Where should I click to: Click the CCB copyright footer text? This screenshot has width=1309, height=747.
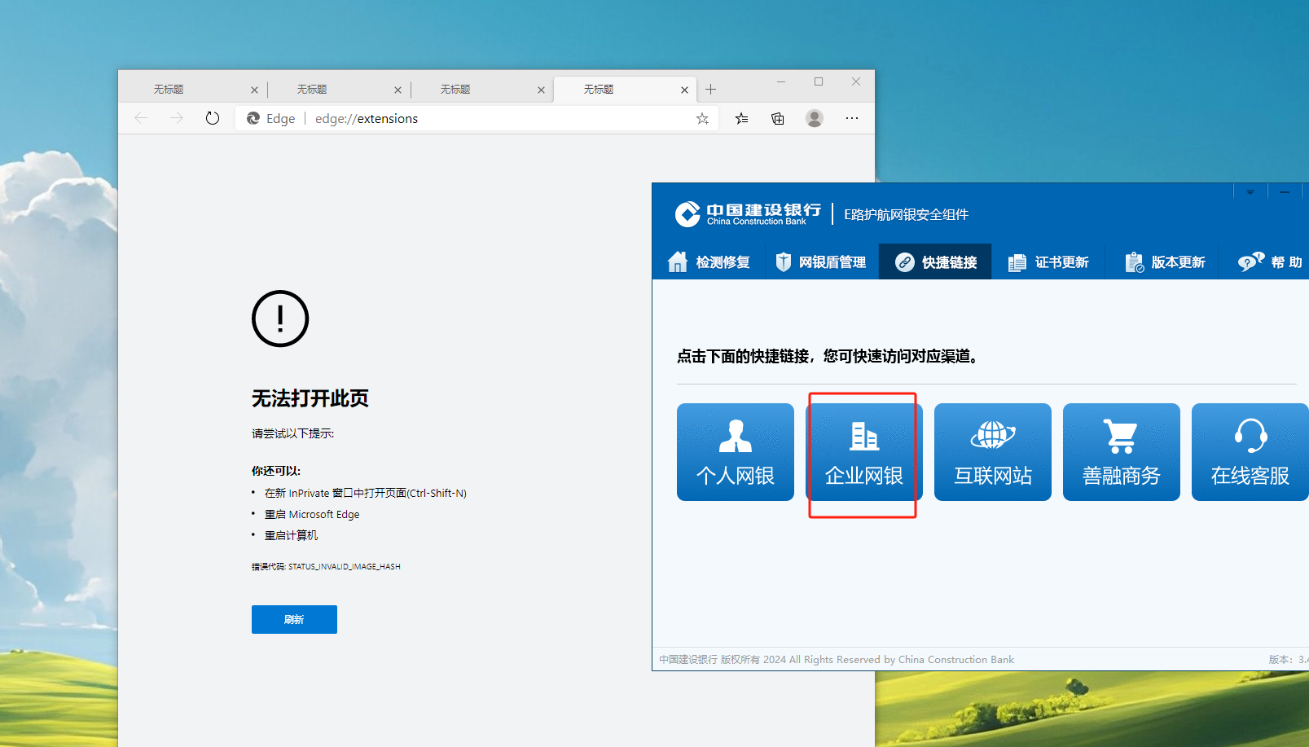837,660
